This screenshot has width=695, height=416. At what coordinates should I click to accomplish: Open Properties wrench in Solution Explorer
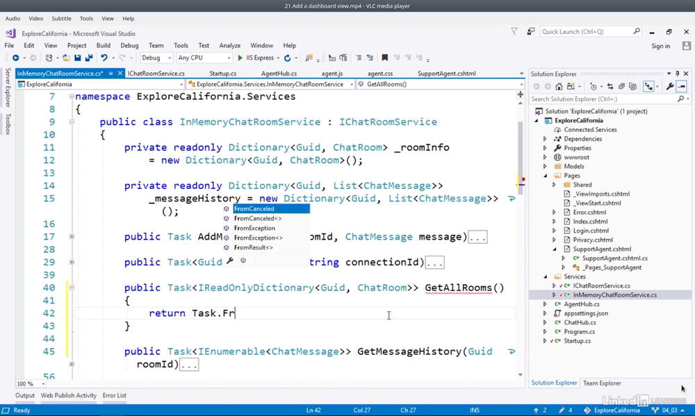670,86
